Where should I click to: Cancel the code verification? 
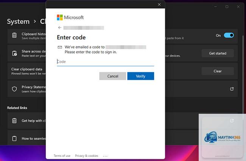[113, 76]
